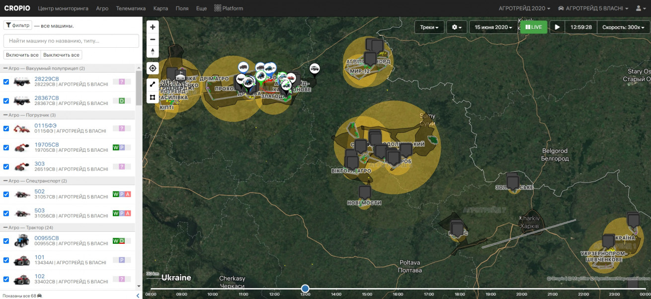
Task: Click the 0115ФЭ loader vehicle icon
Action: [x=22, y=128]
